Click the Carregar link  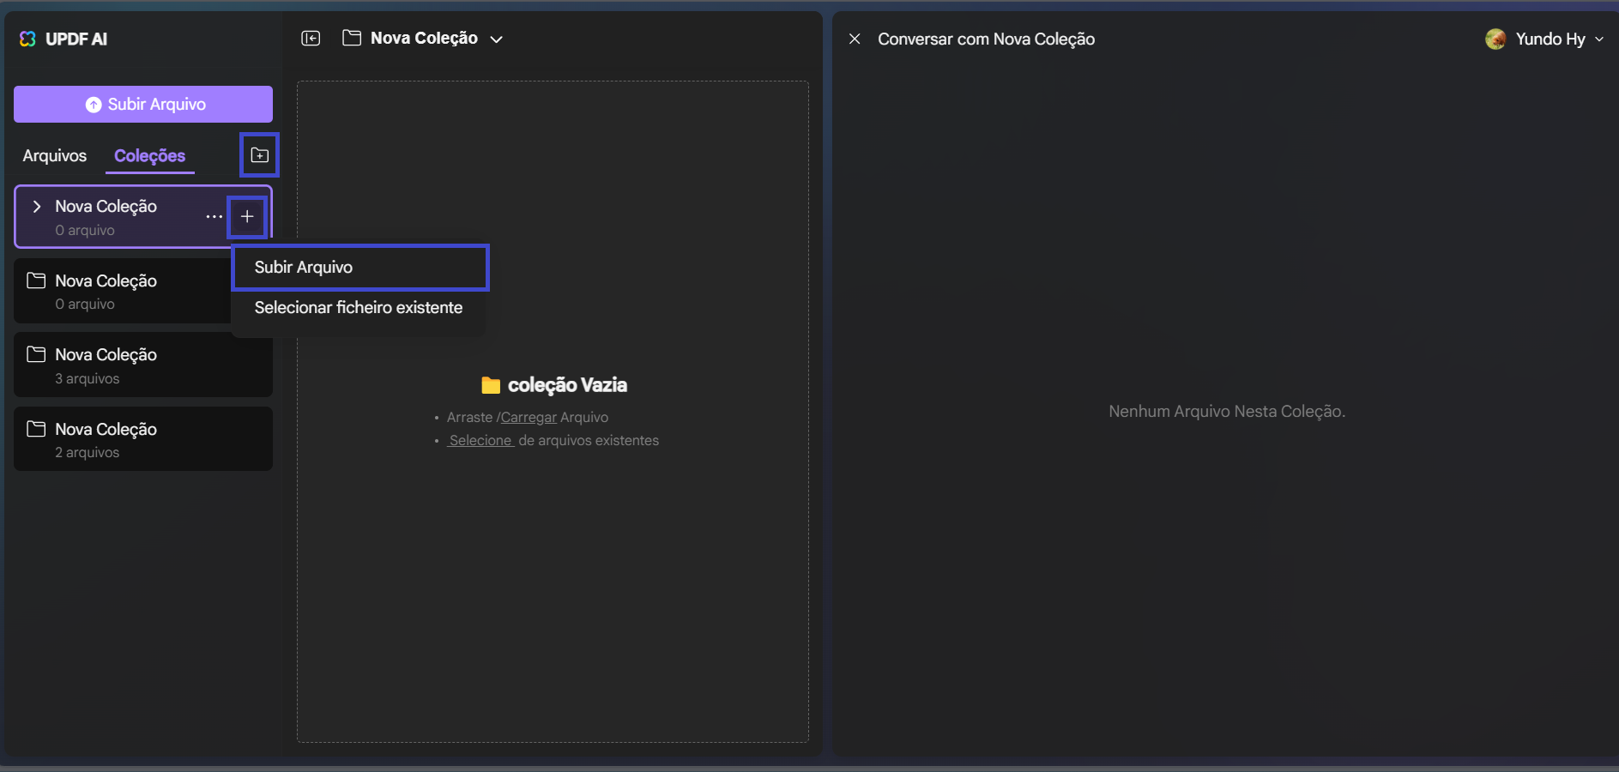tap(529, 417)
